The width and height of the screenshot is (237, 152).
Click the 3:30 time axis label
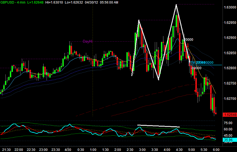click(154, 150)
